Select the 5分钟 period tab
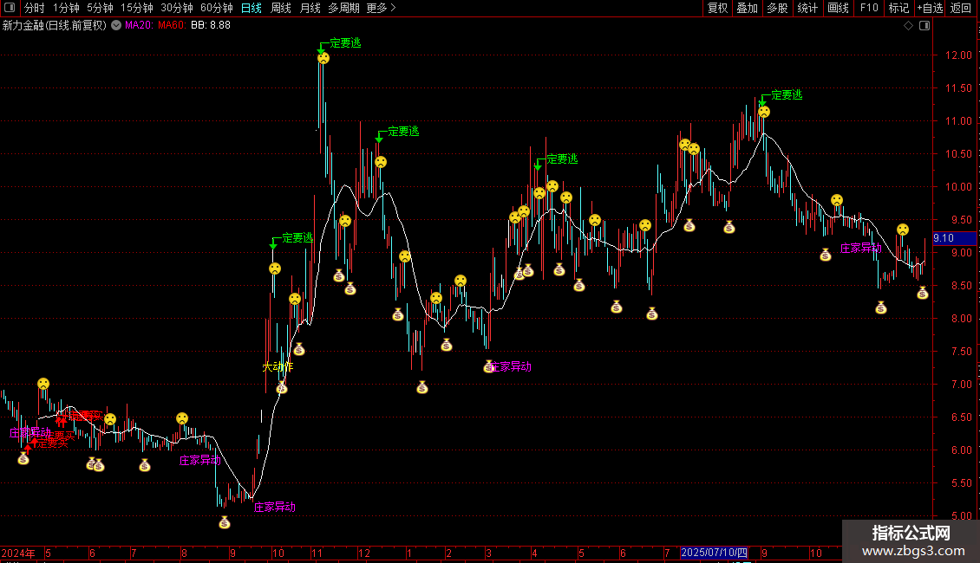The height and width of the screenshot is (563, 980). (100, 8)
